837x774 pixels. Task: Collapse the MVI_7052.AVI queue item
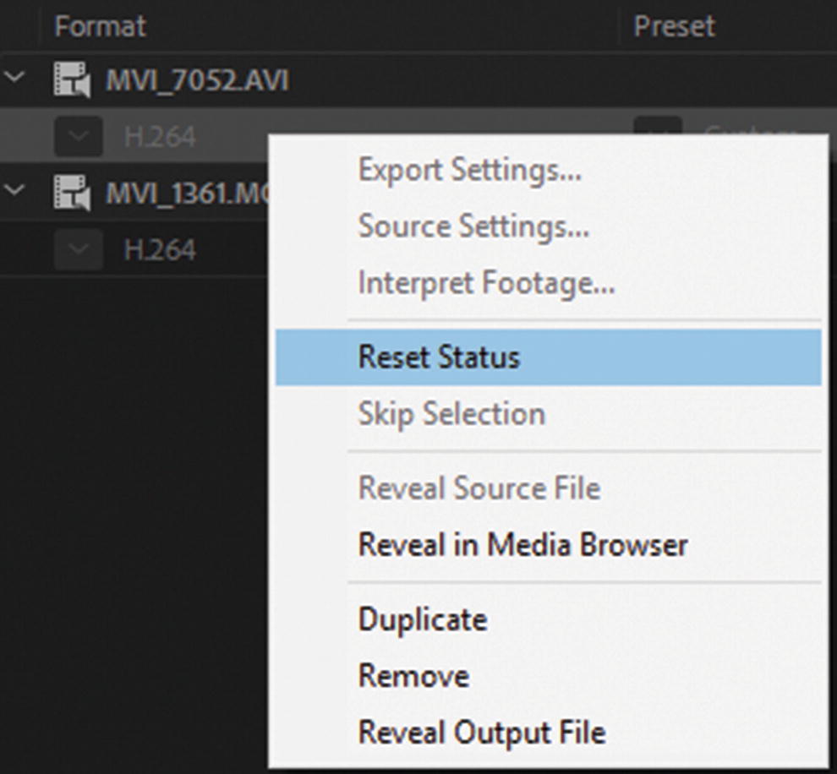pyautogui.click(x=14, y=79)
